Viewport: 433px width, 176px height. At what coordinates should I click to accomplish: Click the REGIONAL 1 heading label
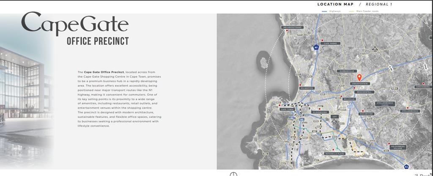tap(378, 5)
